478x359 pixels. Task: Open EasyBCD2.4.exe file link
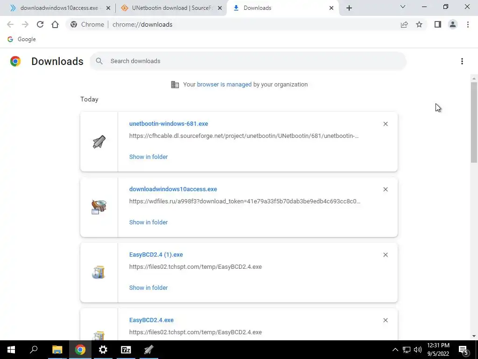[x=152, y=320]
